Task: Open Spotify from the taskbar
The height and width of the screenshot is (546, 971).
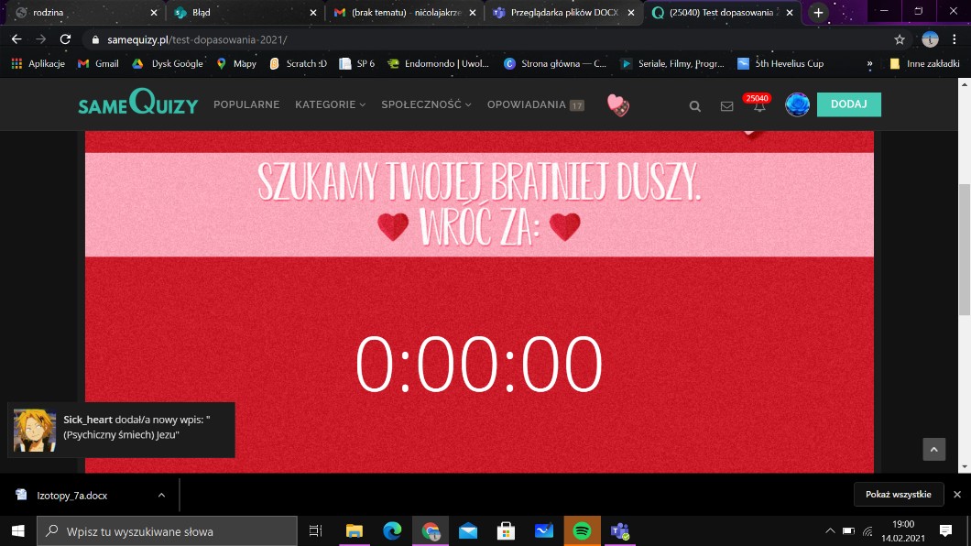Action: (x=582, y=530)
